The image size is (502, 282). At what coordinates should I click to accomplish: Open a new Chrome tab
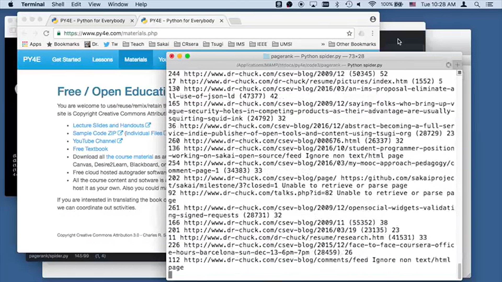tap(235, 21)
